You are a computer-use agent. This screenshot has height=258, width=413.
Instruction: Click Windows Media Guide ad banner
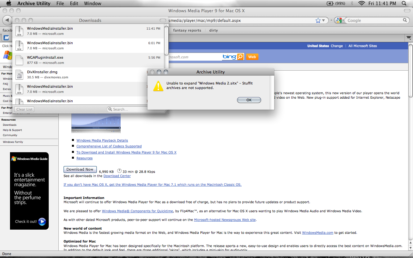(29, 191)
